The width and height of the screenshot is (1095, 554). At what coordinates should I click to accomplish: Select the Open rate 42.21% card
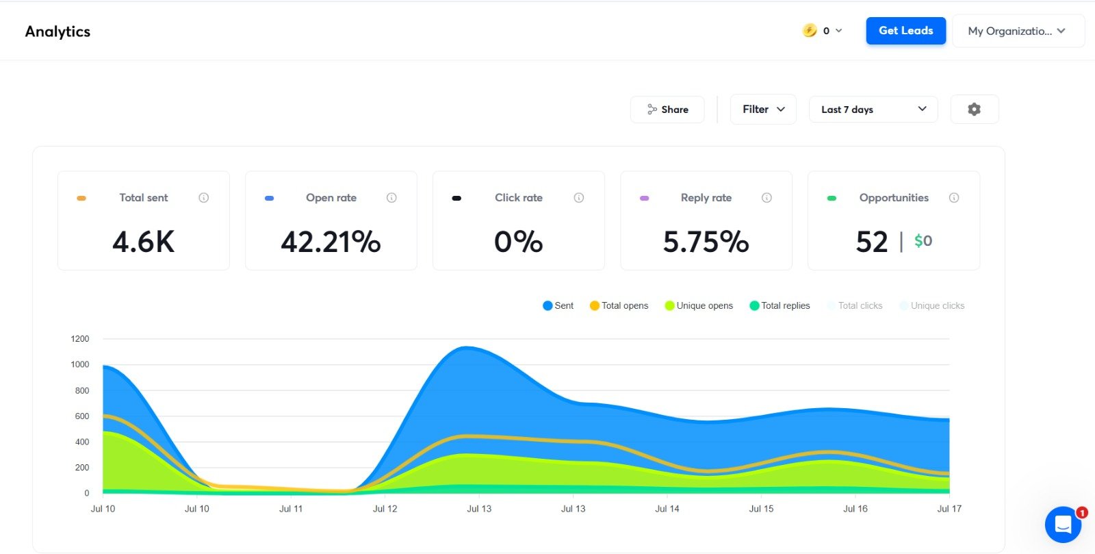[331, 221]
